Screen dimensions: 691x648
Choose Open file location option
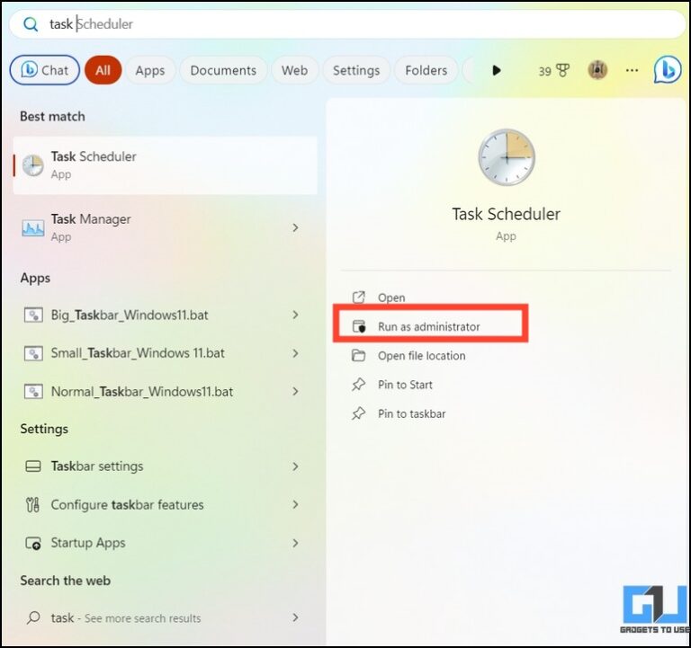421,356
